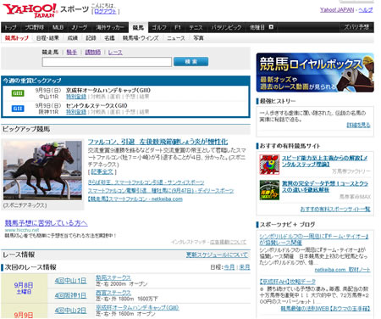Open the テニス tab

[x=196, y=27]
